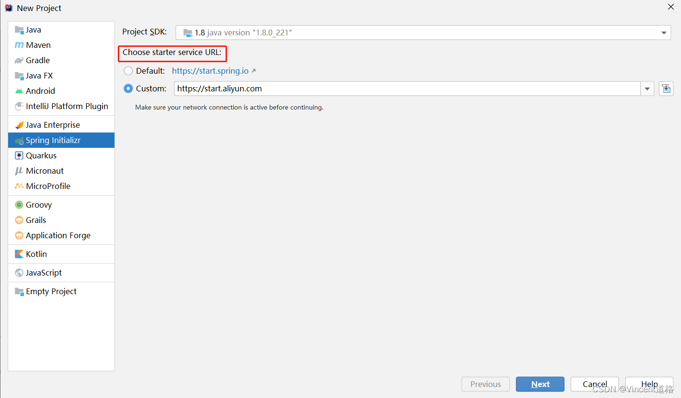Image resolution: width=681 pixels, height=398 pixels.
Task: Select the Kotlin project type
Action: click(x=36, y=254)
